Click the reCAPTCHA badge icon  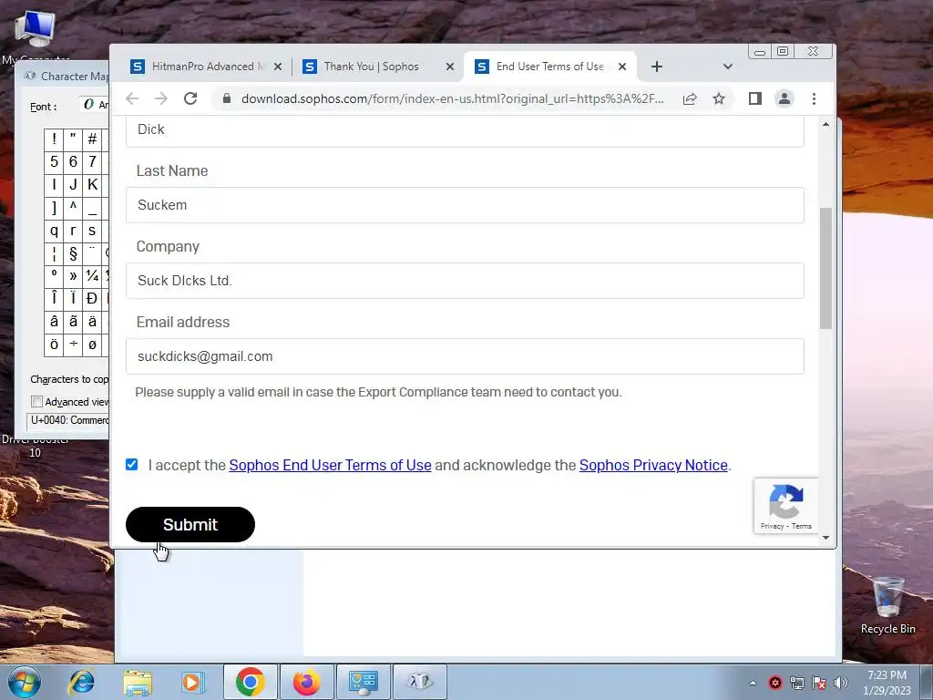pos(786,501)
